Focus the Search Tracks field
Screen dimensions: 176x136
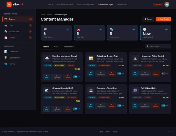158,46
